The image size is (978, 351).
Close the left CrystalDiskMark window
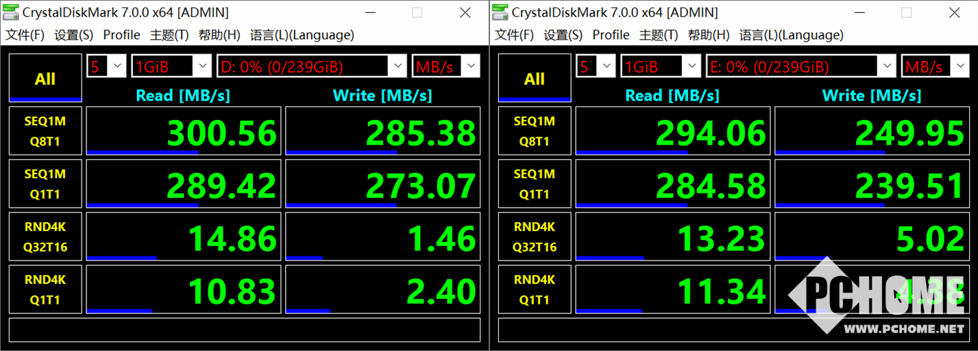click(465, 12)
